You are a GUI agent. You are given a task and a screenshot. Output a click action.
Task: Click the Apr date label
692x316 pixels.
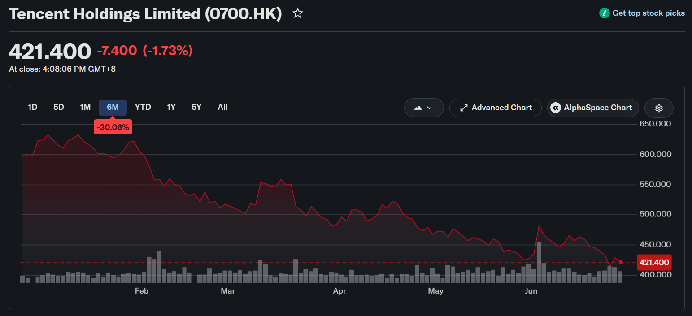(x=339, y=291)
